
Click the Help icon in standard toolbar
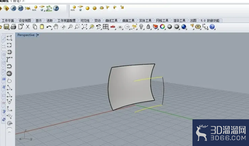point(212,27)
